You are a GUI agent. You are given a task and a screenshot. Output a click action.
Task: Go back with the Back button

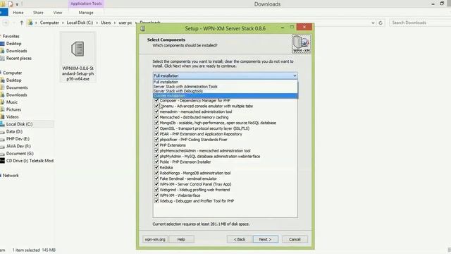tap(240, 239)
